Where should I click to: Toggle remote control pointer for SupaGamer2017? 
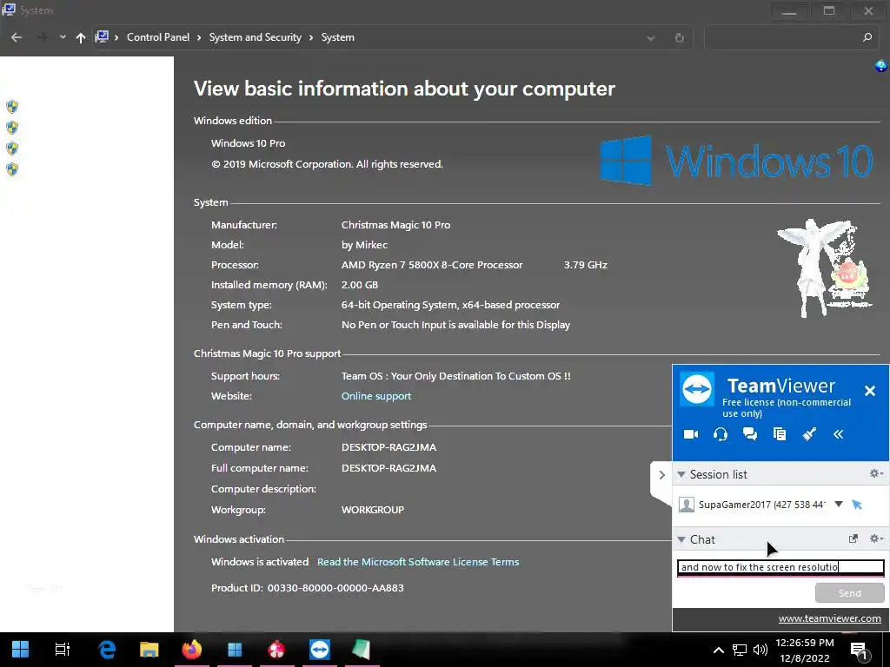857,505
